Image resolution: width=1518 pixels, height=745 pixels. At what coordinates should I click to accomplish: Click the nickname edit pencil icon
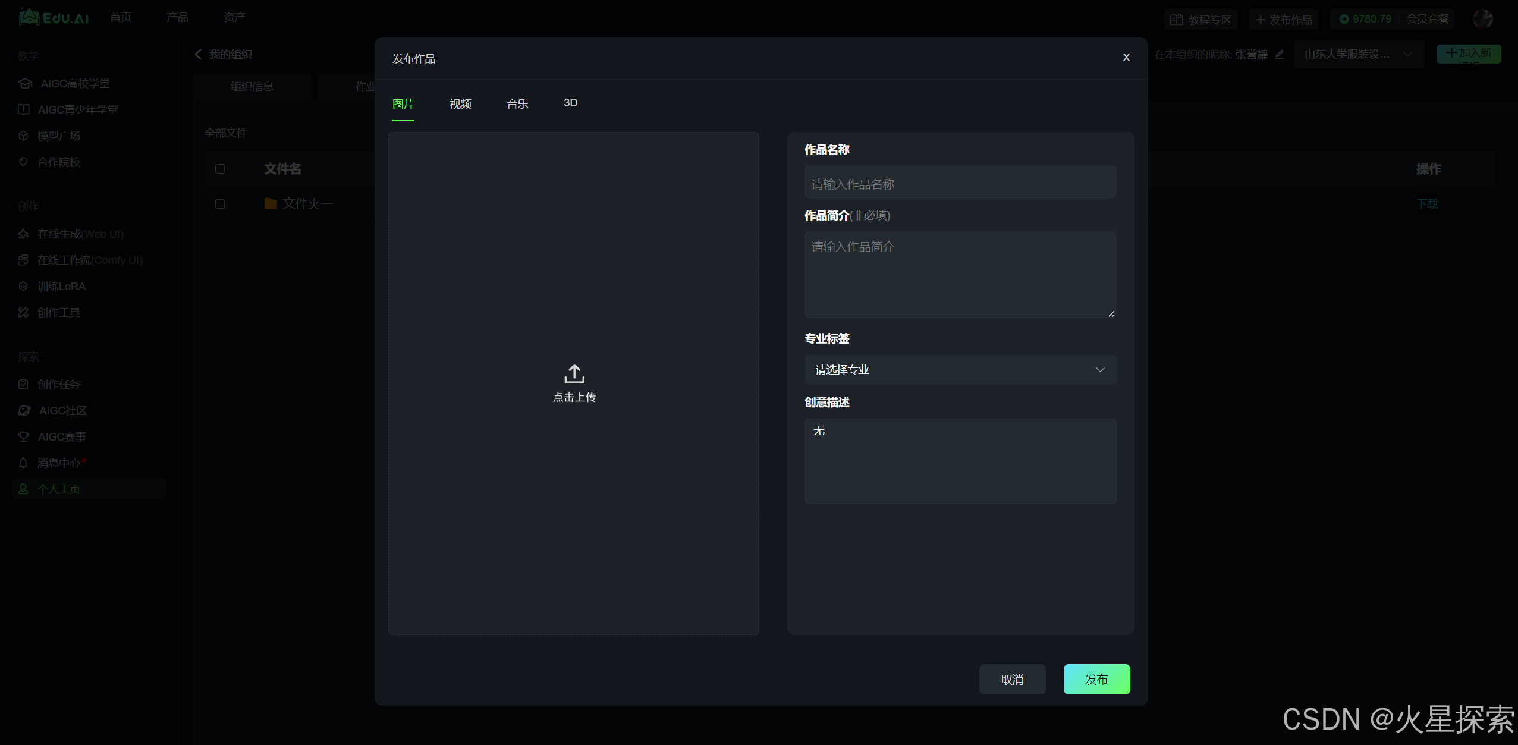(1280, 54)
